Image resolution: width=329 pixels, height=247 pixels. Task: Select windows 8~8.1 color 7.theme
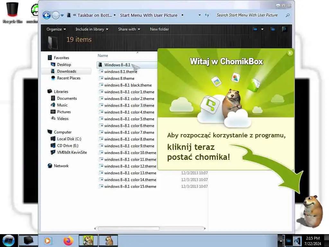click(x=129, y=132)
